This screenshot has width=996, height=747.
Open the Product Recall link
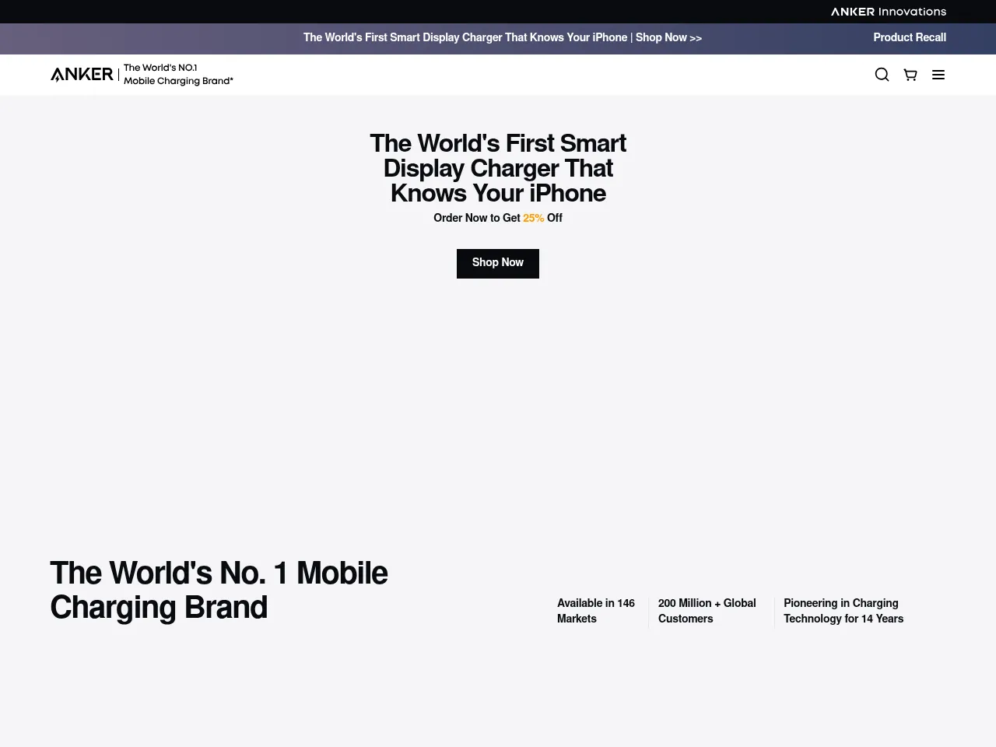[909, 37]
